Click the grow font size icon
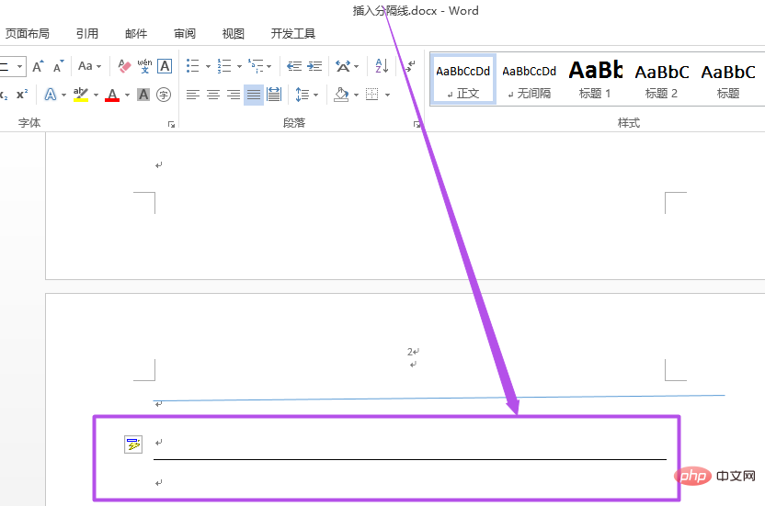765x506 pixels. pyautogui.click(x=38, y=66)
